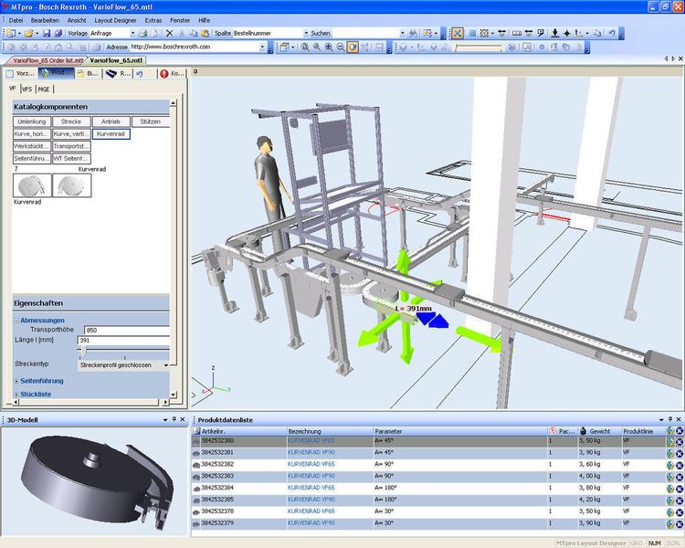This screenshot has width=685, height=548.
Task: Expand the Seitenführung section
Action: 16,381
